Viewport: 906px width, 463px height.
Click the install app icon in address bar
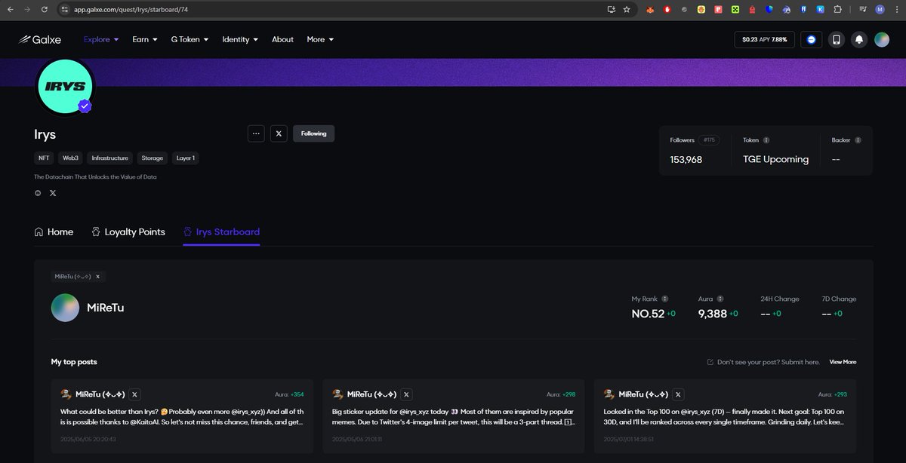(x=611, y=9)
